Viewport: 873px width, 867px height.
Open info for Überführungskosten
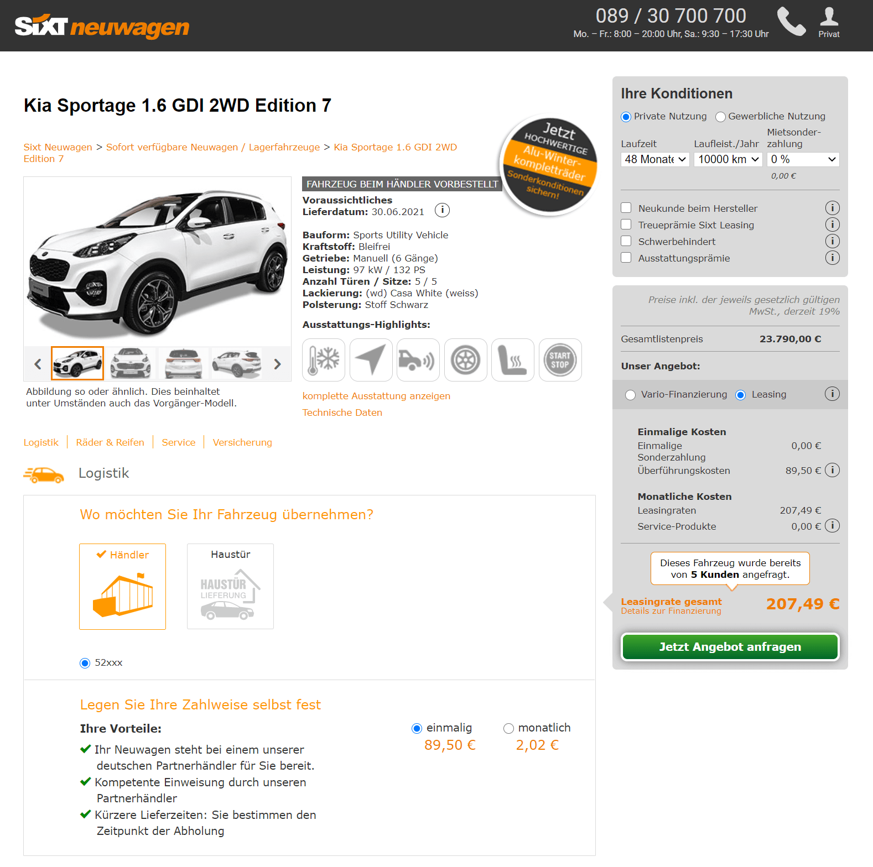pos(832,470)
